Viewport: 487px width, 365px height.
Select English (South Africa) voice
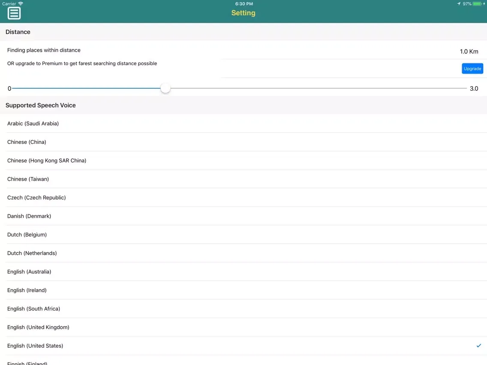[x=243, y=309]
